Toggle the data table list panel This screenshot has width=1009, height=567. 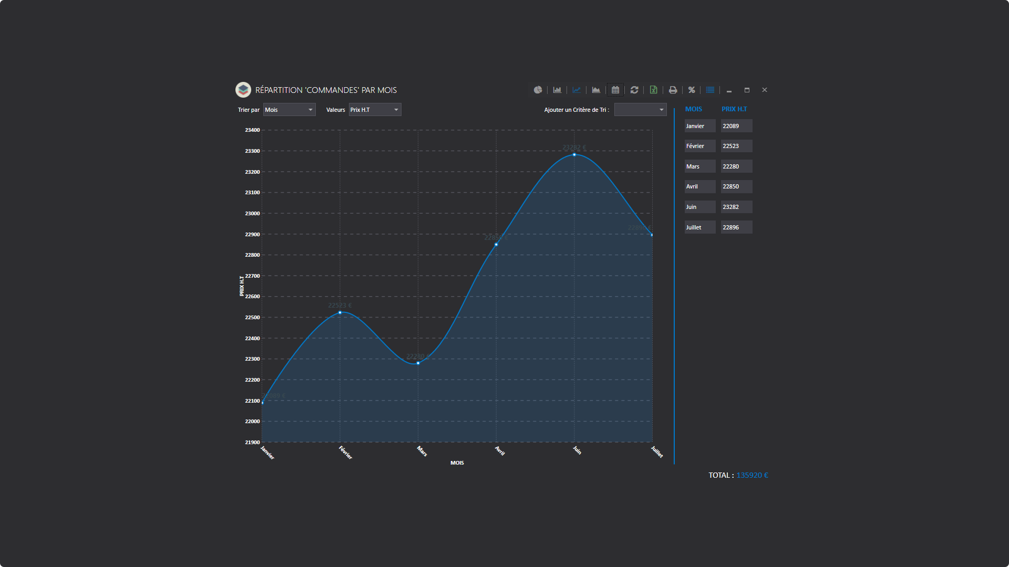(x=710, y=90)
